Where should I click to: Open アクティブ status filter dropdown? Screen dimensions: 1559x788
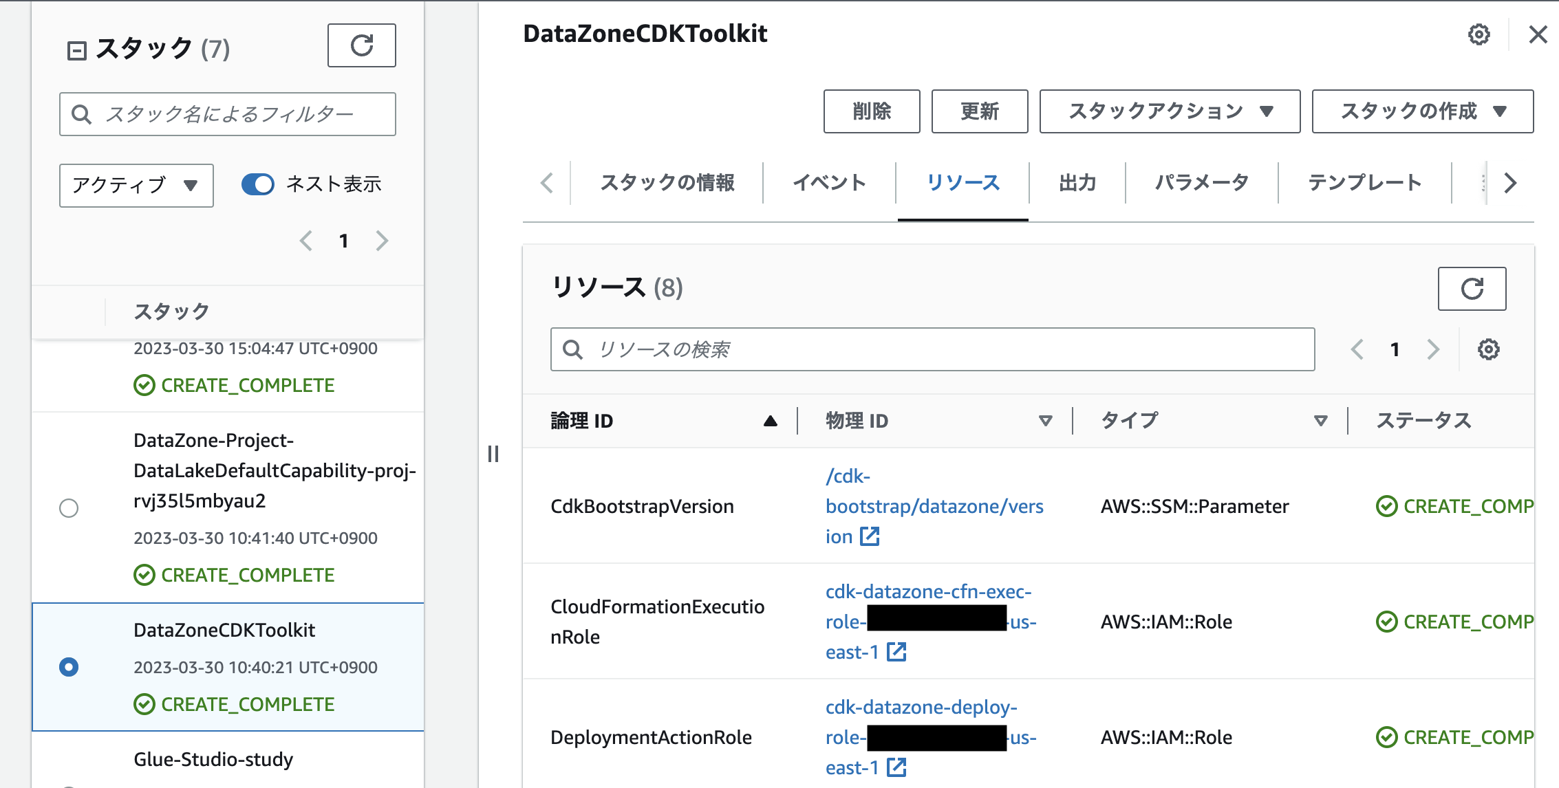pos(136,185)
